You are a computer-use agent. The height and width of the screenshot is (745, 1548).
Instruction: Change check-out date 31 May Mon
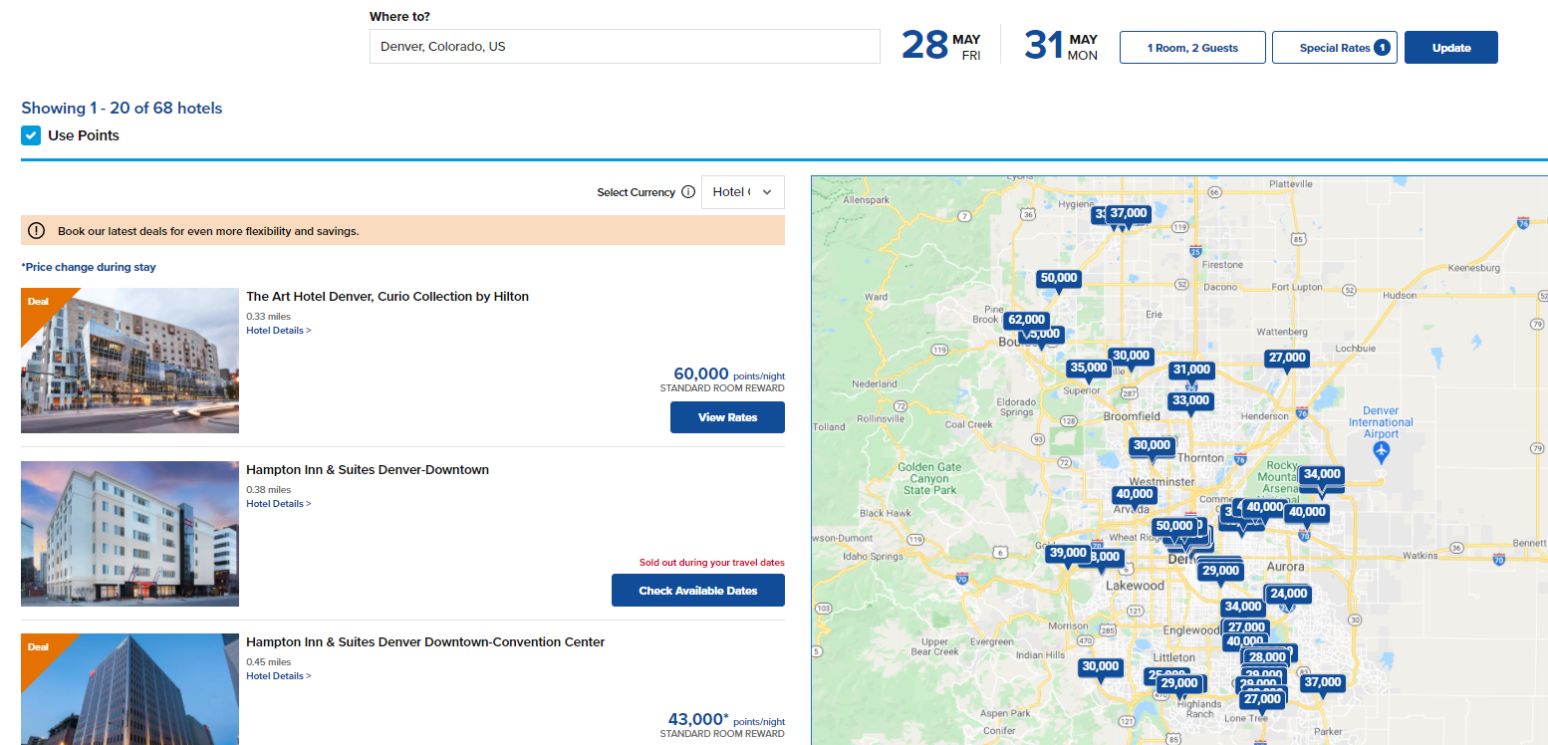point(1061,46)
